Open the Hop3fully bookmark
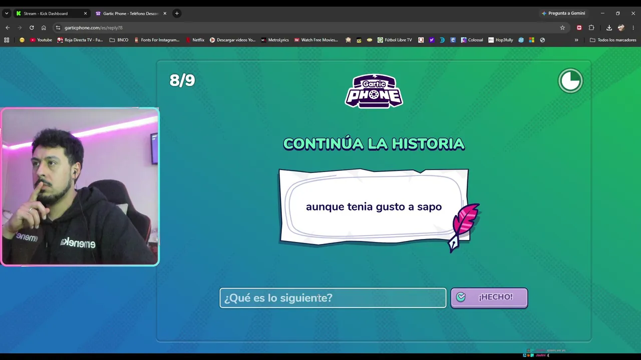 tap(501, 40)
